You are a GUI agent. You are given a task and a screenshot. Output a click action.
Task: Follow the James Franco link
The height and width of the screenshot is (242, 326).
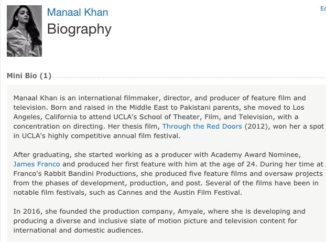pyautogui.click(x=37, y=164)
